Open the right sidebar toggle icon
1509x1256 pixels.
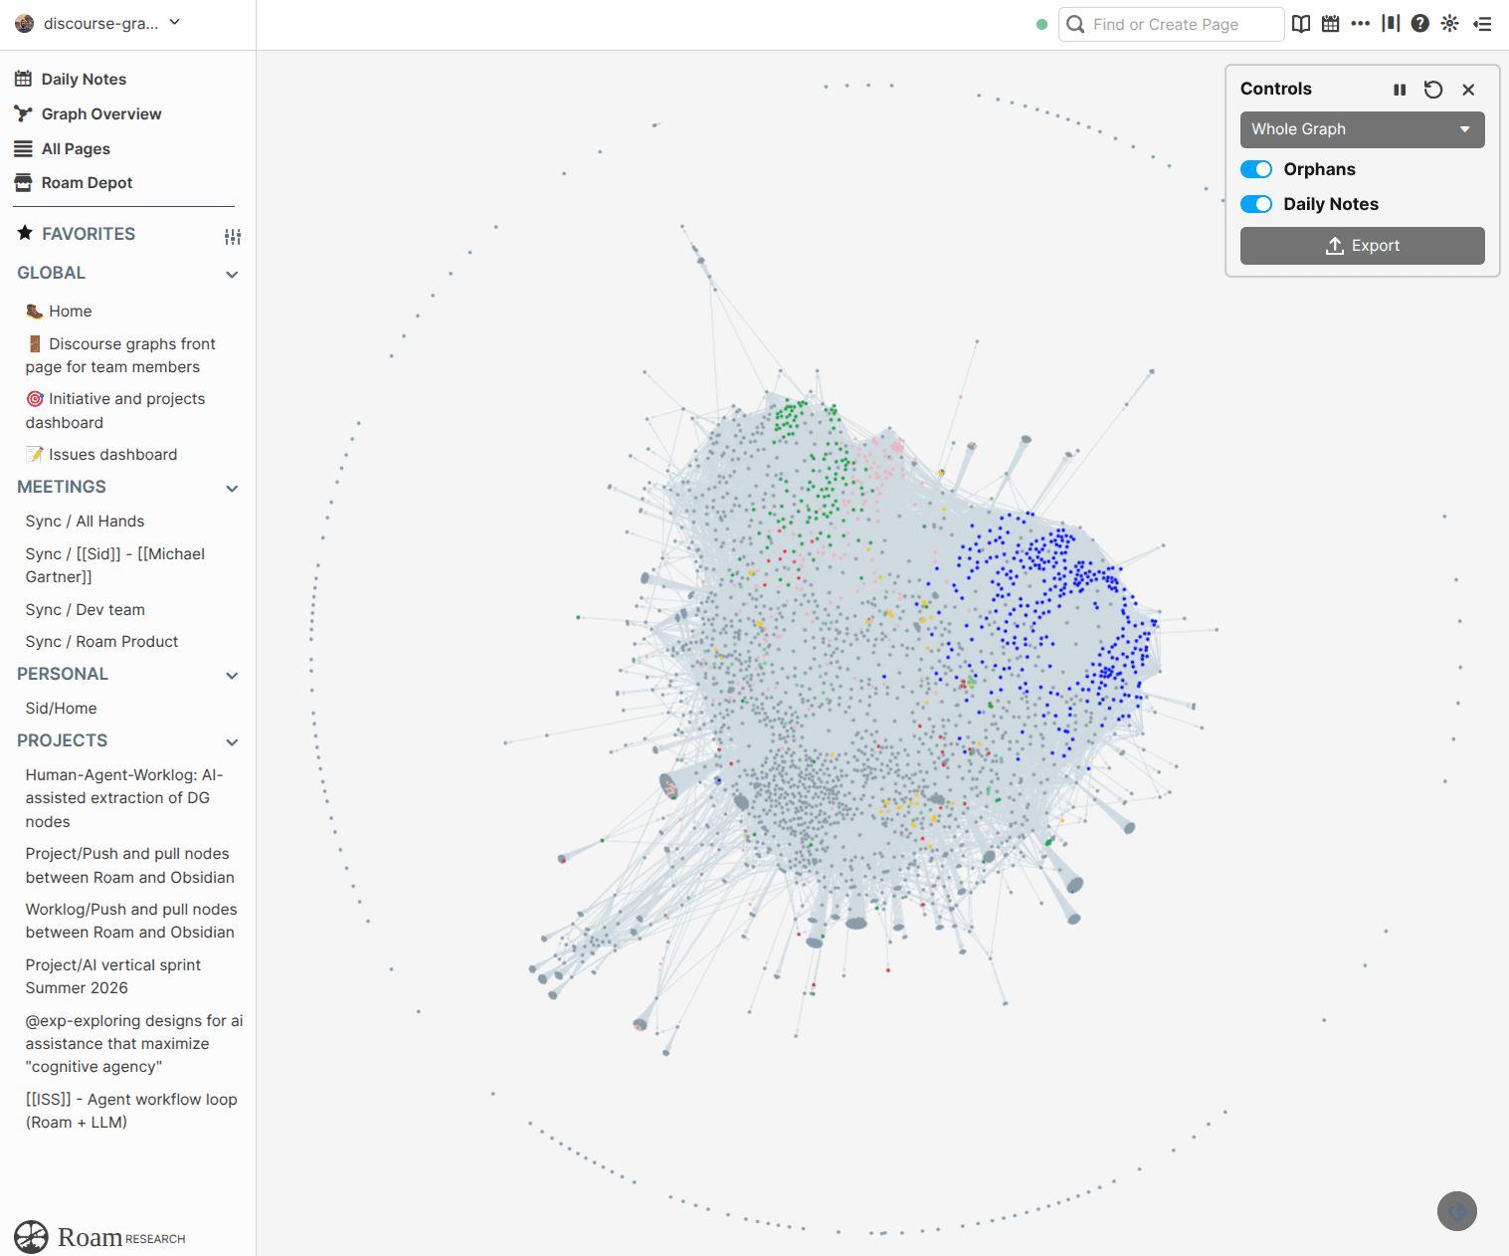click(1482, 24)
